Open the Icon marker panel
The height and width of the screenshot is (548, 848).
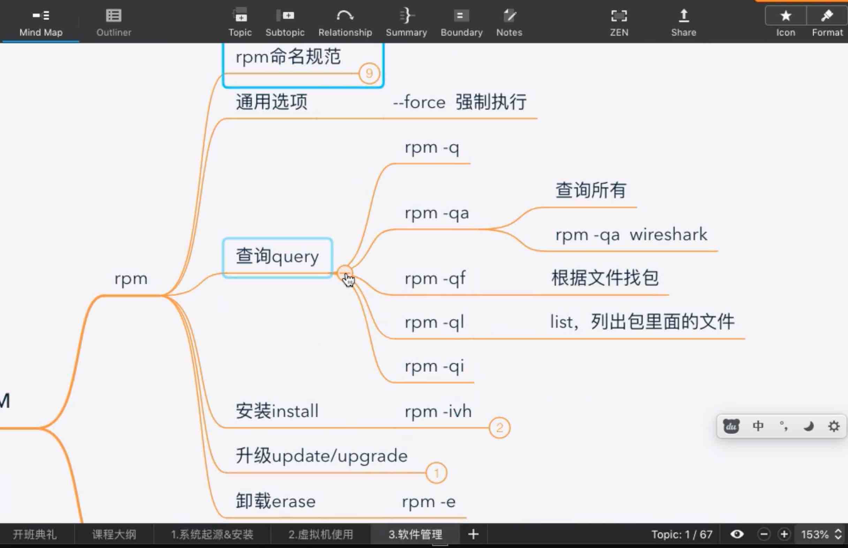(x=786, y=21)
